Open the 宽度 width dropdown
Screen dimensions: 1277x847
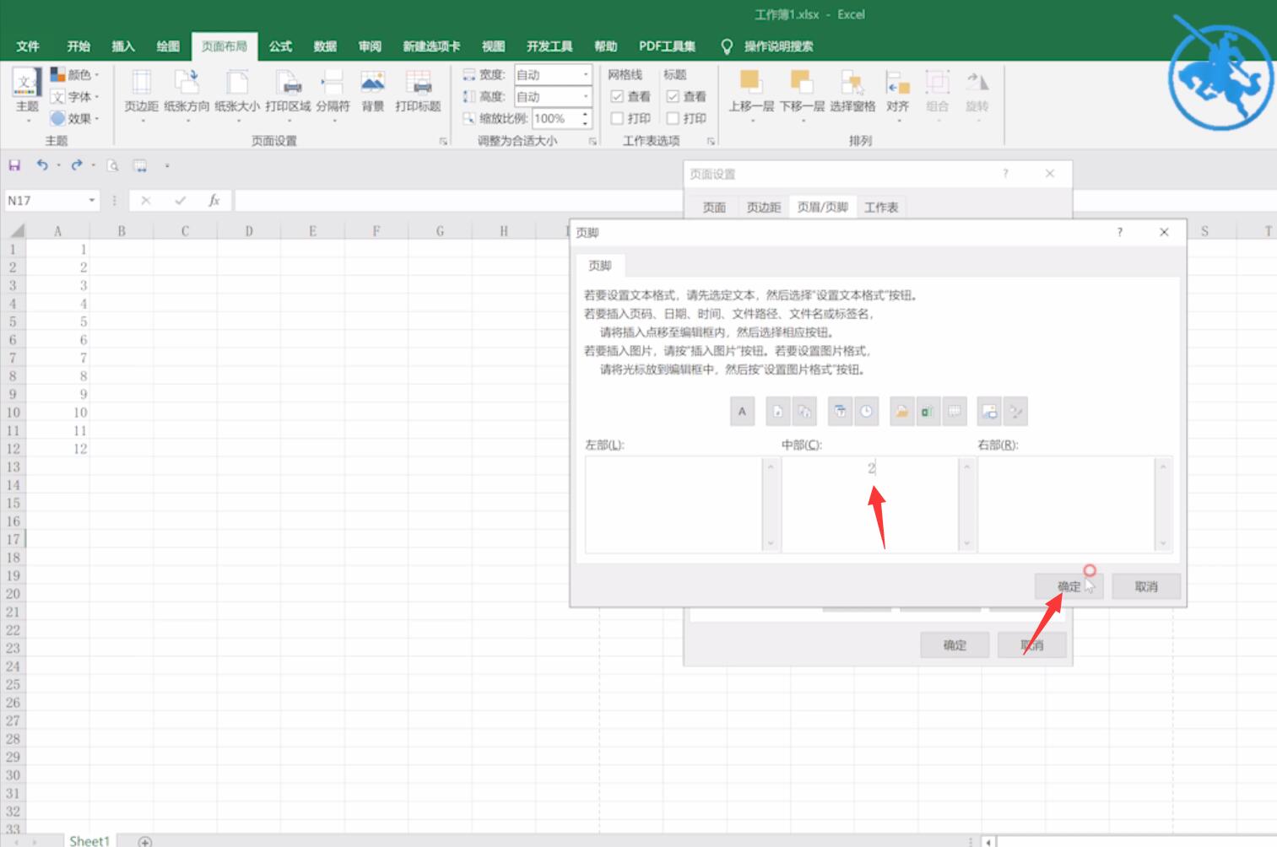click(x=586, y=75)
